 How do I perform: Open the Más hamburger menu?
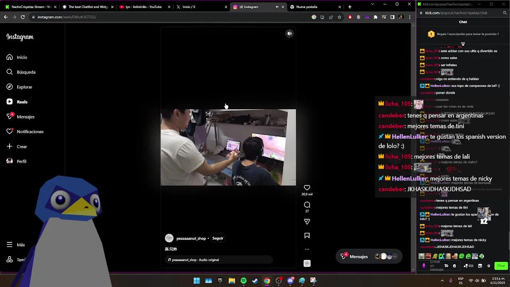click(x=16, y=245)
